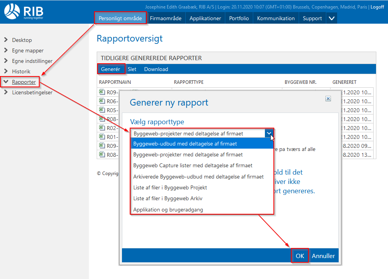388x279 pixels.
Task: Toggle the report type dropdown arrow
Action: [x=269, y=133]
